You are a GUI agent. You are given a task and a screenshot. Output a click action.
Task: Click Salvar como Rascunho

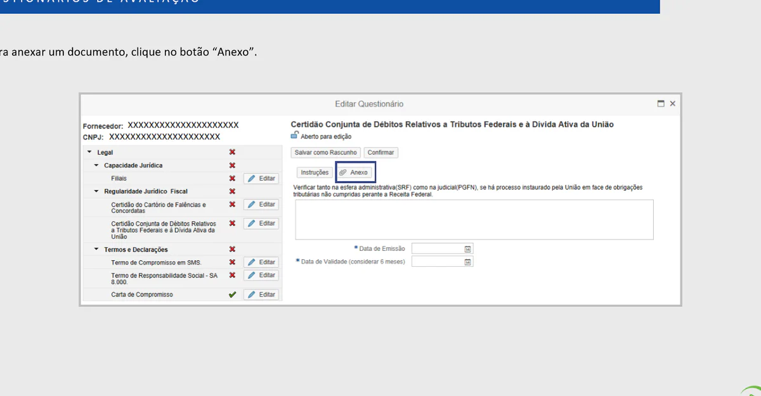point(326,153)
